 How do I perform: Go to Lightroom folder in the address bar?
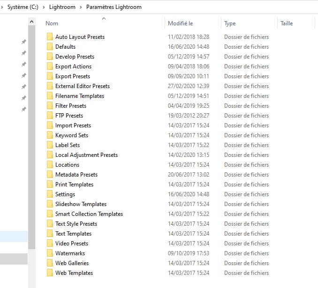click(x=62, y=7)
